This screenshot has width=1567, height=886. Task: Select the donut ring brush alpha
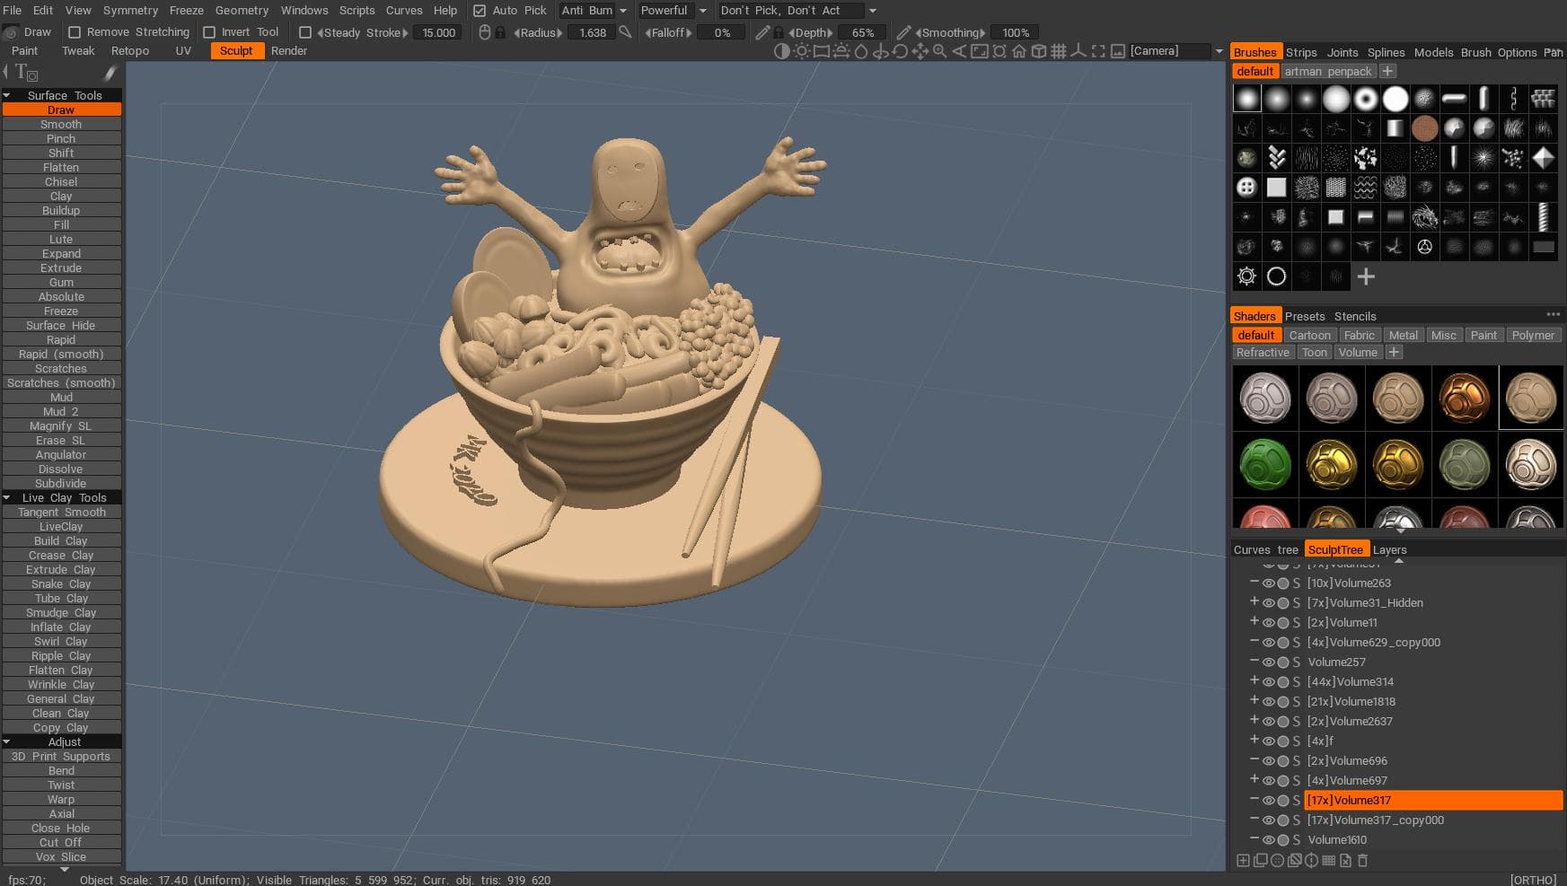pos(1366,99)
